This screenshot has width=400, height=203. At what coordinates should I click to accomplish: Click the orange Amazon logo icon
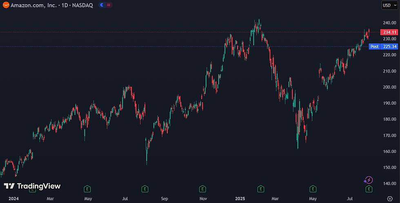pos(6,5)
